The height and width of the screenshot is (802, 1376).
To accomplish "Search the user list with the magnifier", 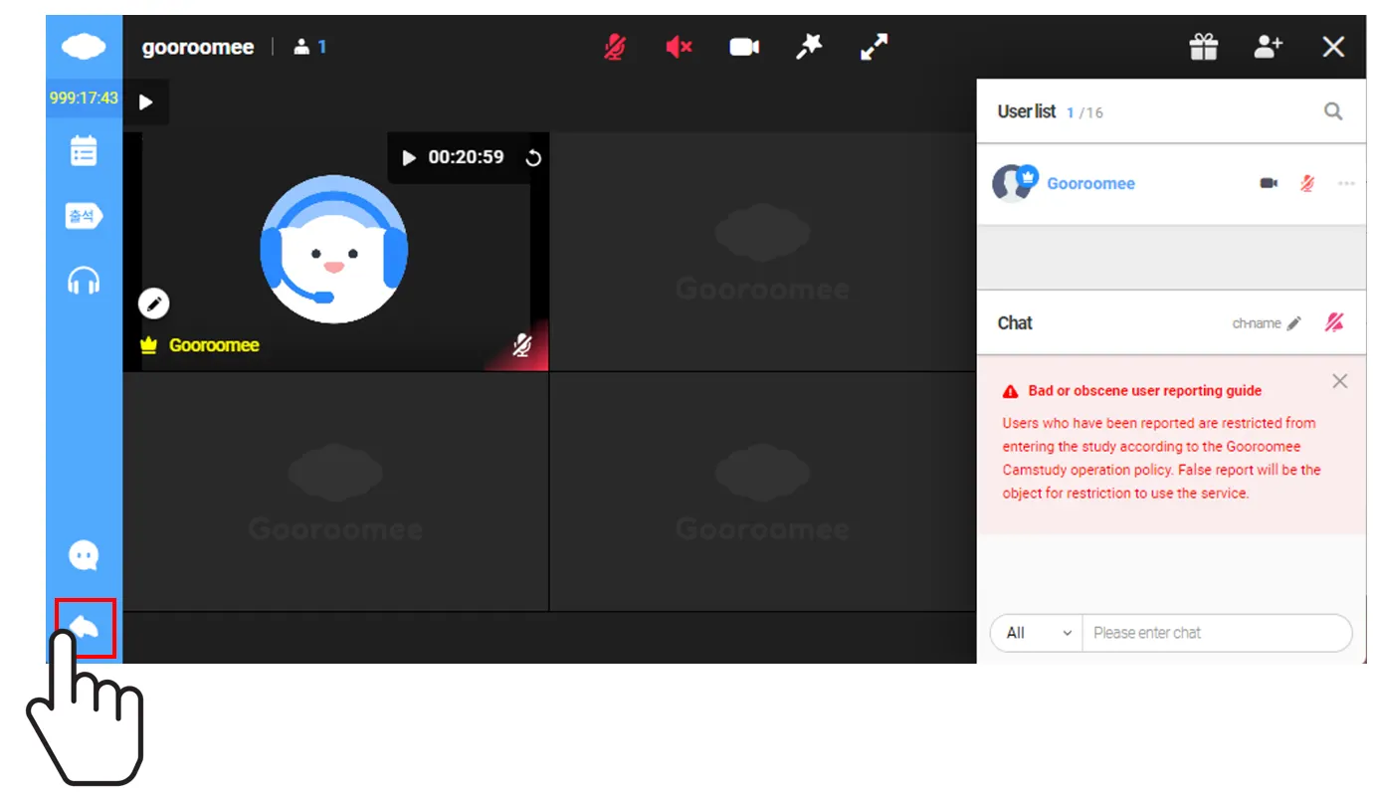I will [1333, 111].
